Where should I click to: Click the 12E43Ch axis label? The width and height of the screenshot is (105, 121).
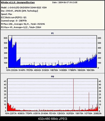[x=61, y=113]
